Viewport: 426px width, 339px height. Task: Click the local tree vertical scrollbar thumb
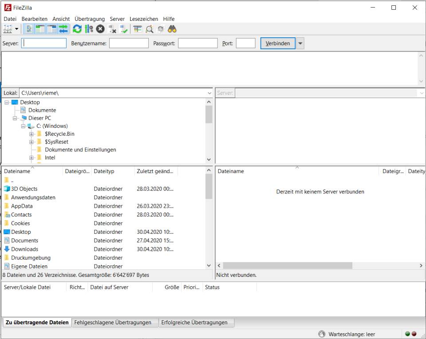tap(209, 114)
